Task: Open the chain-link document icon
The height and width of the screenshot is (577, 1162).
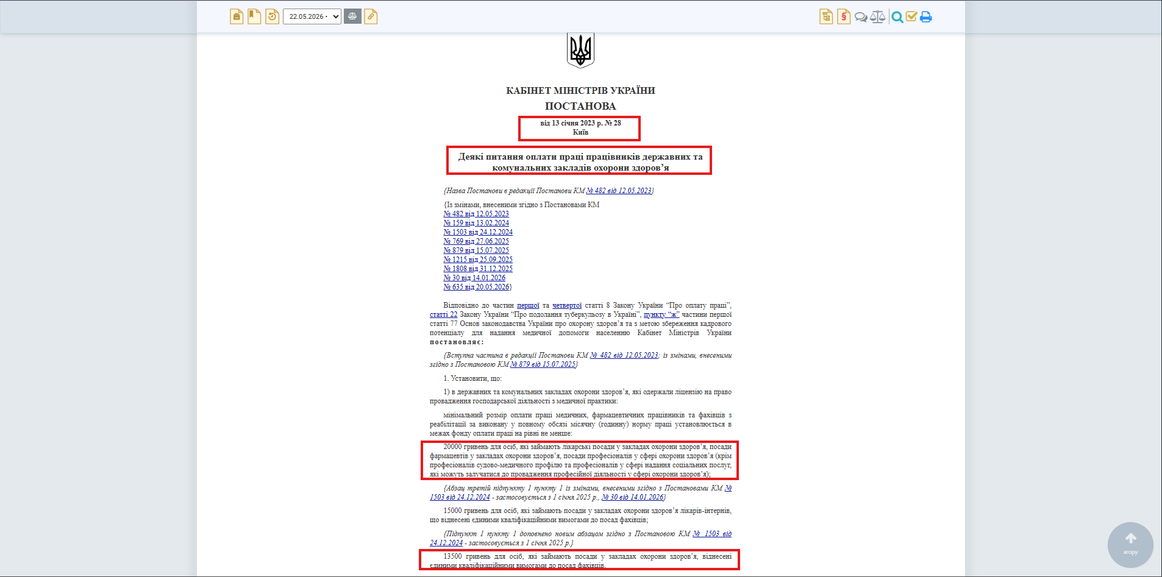Action: click(x=371, y=16)
